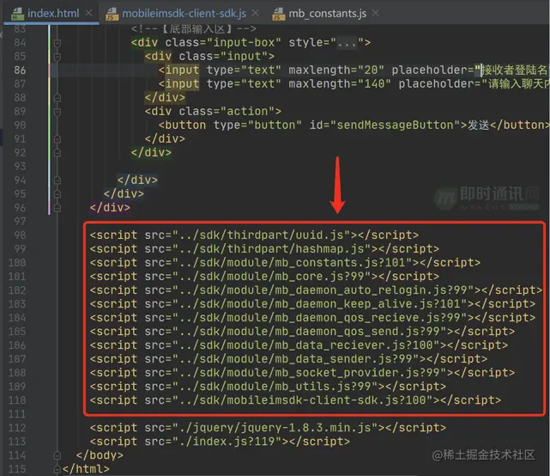Click the mb_daemon_keep_alive.js script line

(312, 304)
